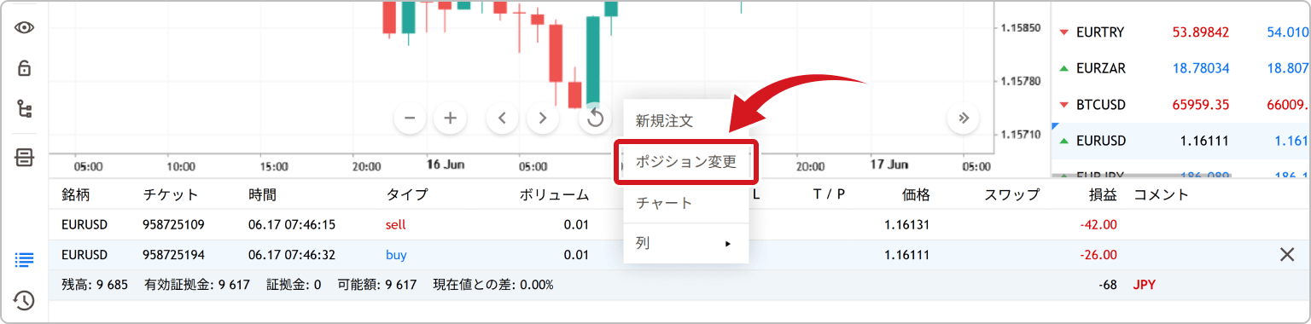Click EURTRY bid price 53.89842
1311x324 pixels.
click(1201, 32)
